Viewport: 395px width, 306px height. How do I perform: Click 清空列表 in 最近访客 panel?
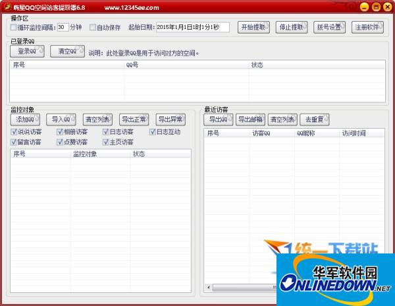282,120
